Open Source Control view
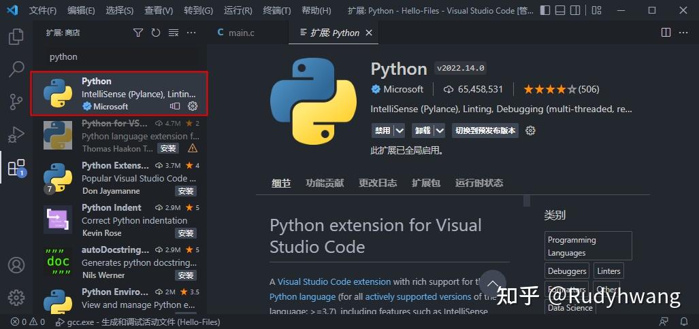The width and height of the screenshot is (699, 329). tap(16, 102)
